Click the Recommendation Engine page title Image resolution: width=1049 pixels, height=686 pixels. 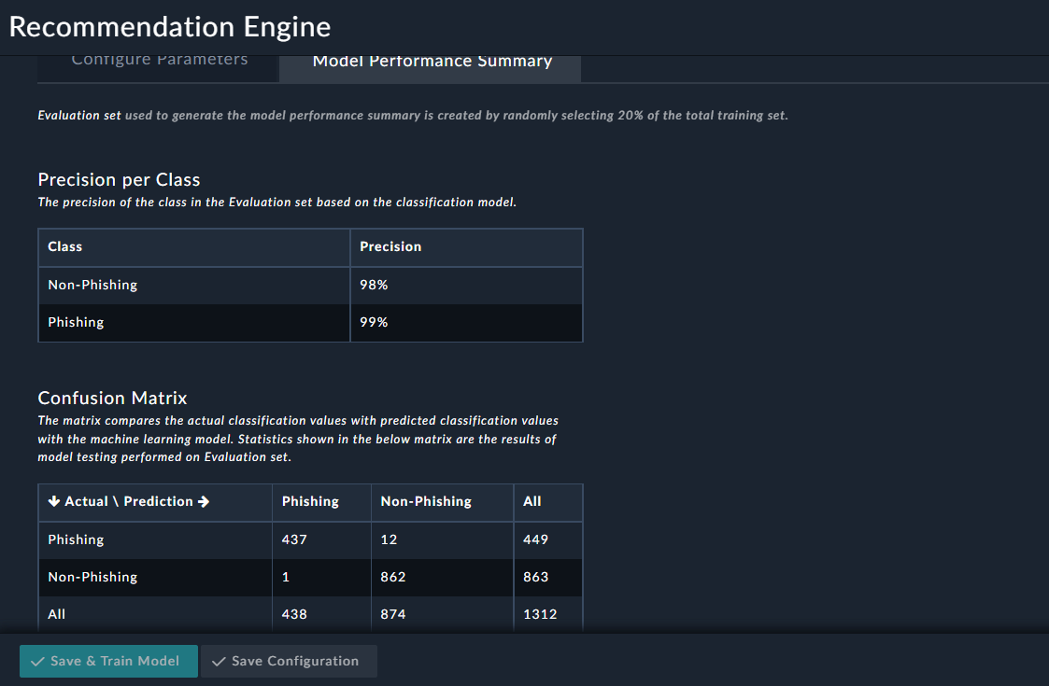pyautogui.click(x=169, y=26)
